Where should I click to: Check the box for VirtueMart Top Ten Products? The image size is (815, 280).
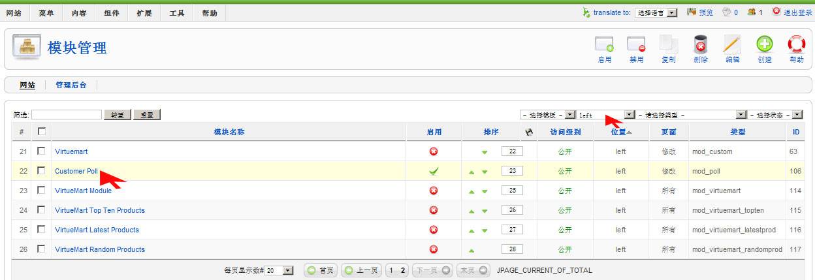pyautogui.click(x=41, y=210)
